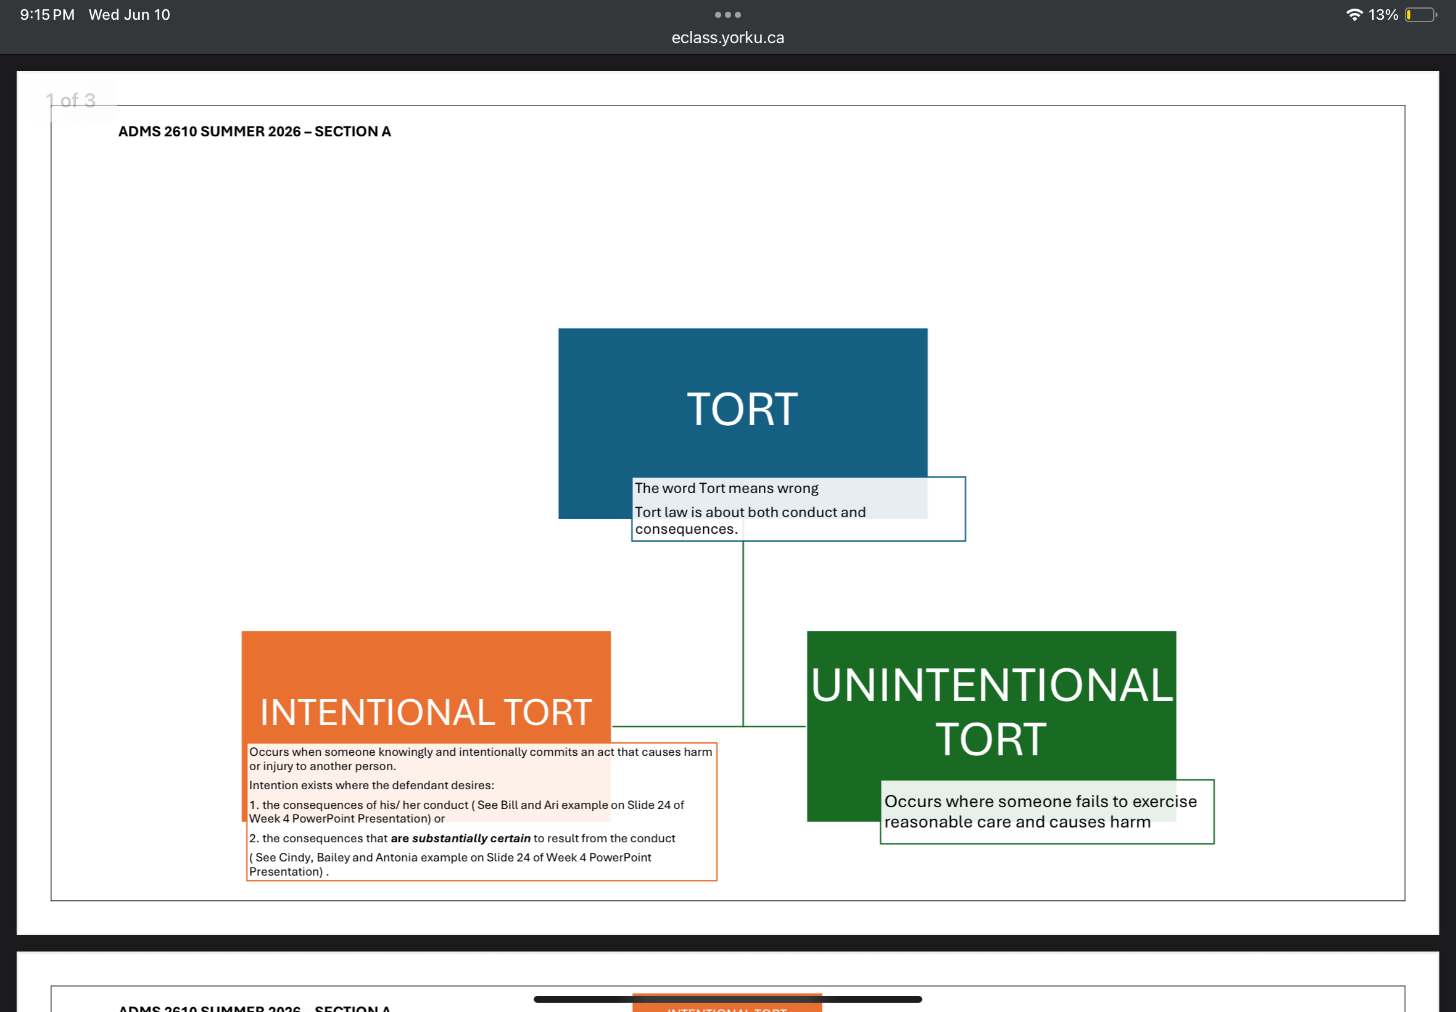Tap the eclass.yorku.ca address bar
The width and height of the screenshot is (1456, 1012).
coord(727,38)
